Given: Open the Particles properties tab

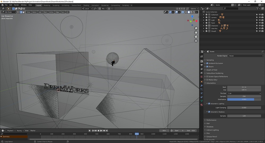Looking at the screenshot, I should pyautogui.click(x=202, y=89).
